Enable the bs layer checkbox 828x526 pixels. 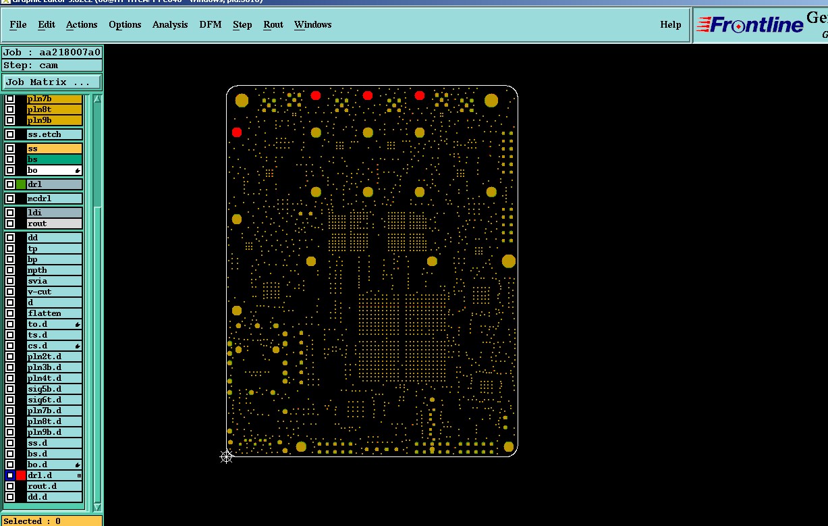pyautogui.click(x=10, y=159)
